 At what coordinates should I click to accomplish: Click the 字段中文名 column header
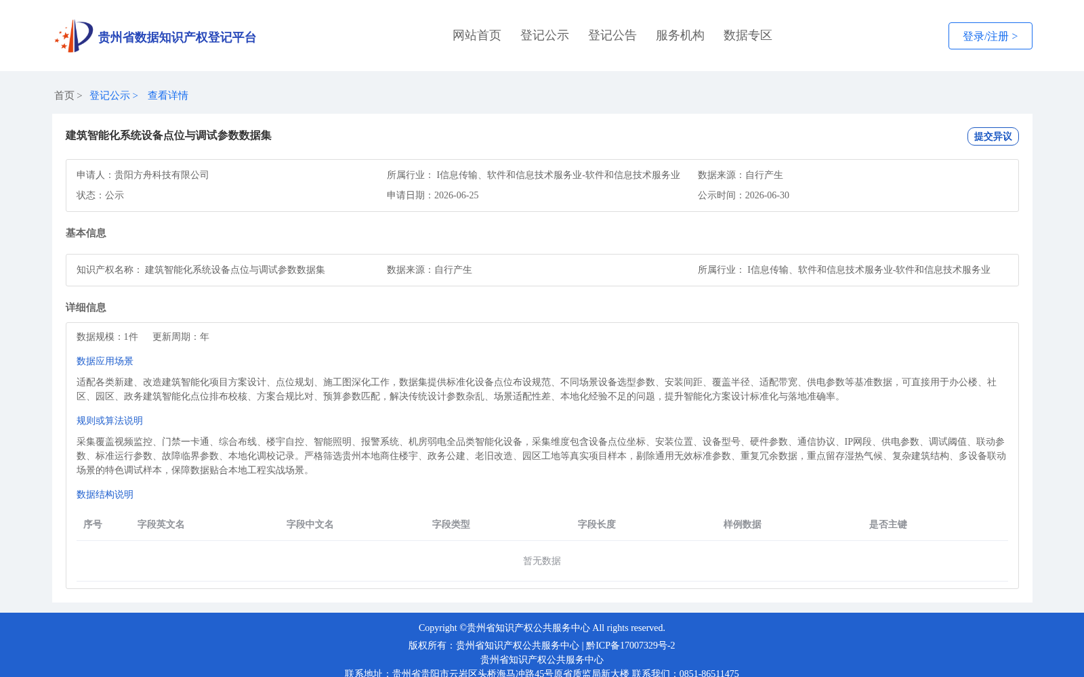pos(310,524)
